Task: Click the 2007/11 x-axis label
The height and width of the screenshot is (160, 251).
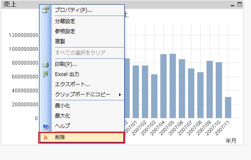Action: pyautogui.click(x=222, y=128)
